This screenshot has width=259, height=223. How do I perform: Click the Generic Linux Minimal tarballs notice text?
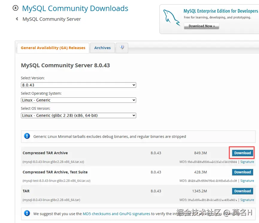[110, 137]
